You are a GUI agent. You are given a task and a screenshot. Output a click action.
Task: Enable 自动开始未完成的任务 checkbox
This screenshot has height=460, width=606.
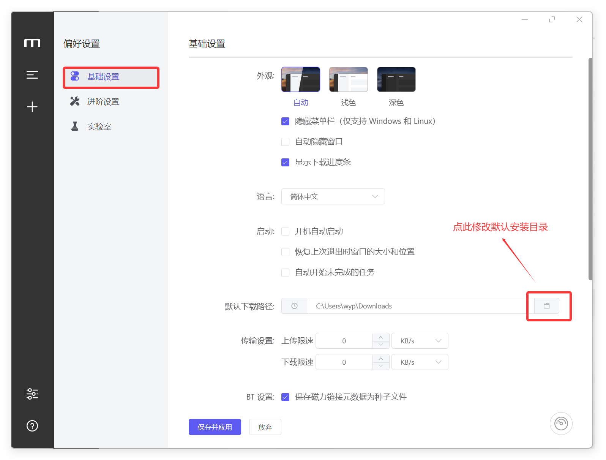[286, 273]
